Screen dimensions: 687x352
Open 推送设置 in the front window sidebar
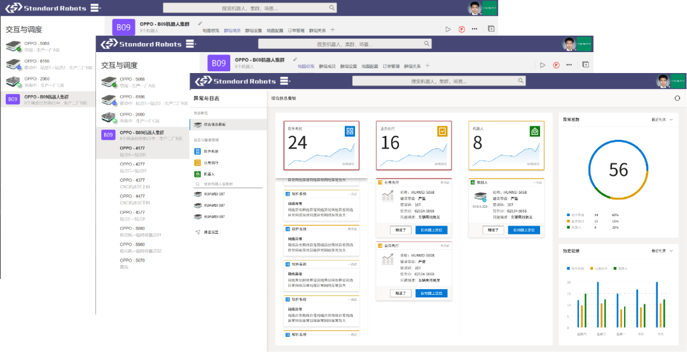tap(207, 232)
